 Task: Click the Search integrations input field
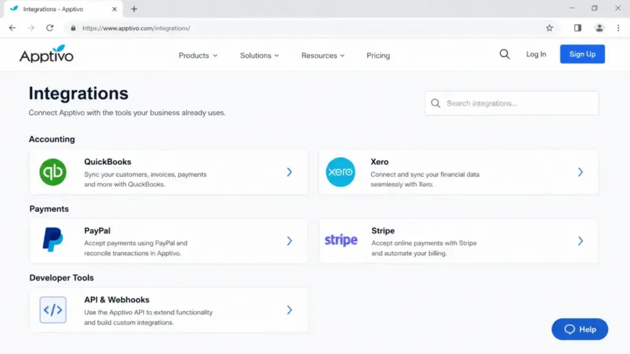pyautogui.click(x=511, y=103)
